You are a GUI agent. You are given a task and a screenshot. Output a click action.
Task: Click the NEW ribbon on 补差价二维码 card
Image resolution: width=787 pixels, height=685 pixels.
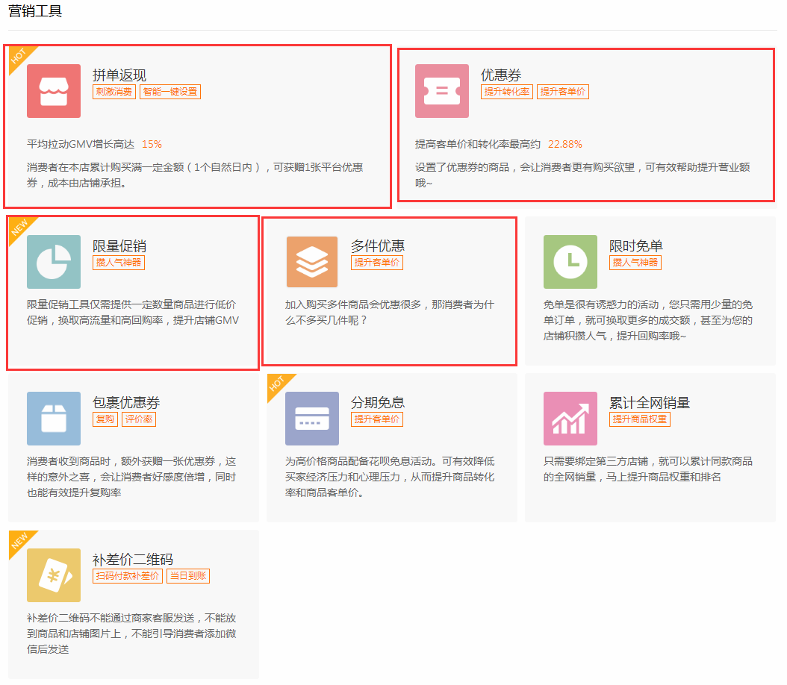click(20, 541)
